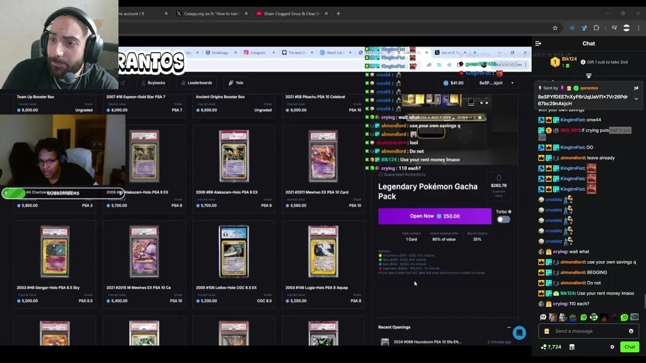646x363 pixels.
Task: Open the Buybacks tab
Action: (x=153, y=83)
